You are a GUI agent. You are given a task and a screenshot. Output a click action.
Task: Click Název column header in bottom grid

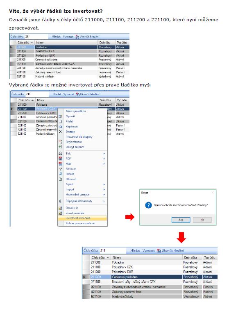point(146,257)
